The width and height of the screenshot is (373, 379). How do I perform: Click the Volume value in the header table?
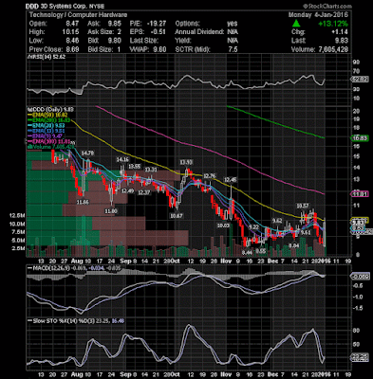point(332,49)
